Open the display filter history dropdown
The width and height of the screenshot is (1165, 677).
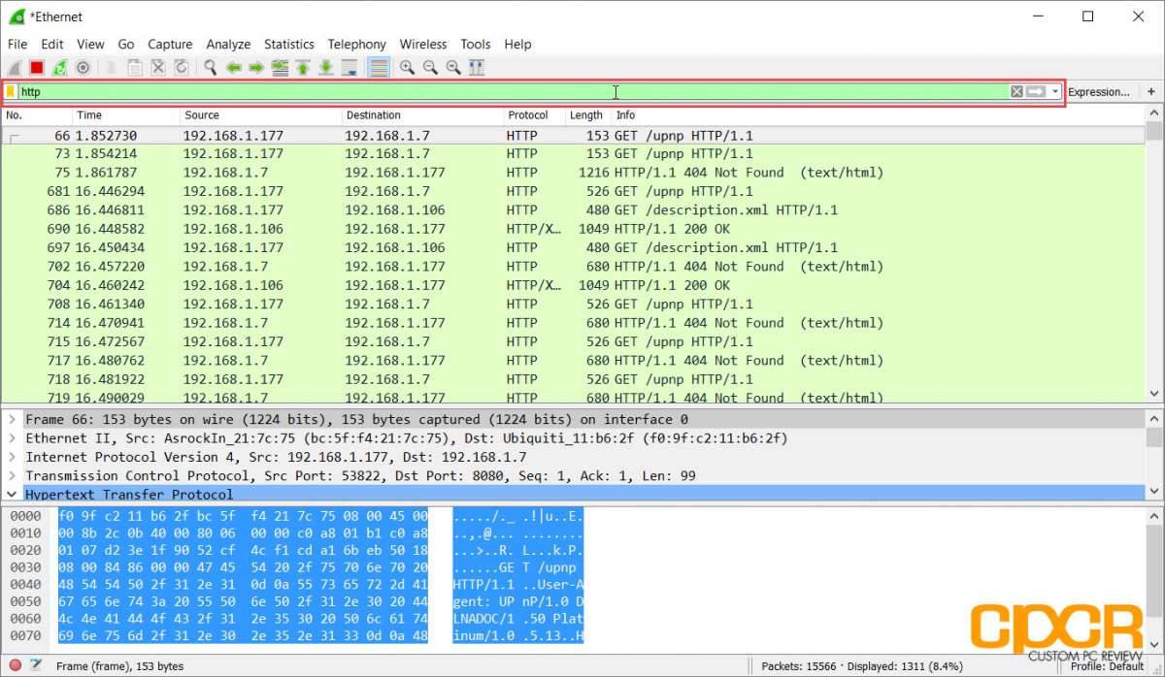(x=1055, y=92)
